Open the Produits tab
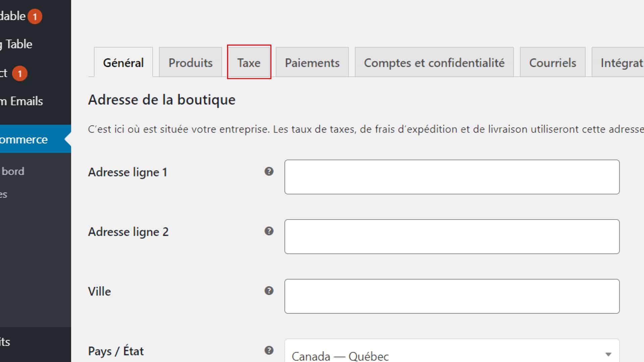644x362 pixels. (x=191, y=62)
